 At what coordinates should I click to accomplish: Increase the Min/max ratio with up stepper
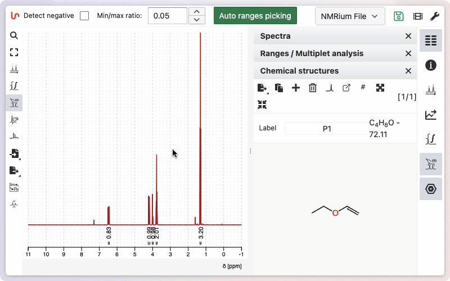click(x=196, y=11)
